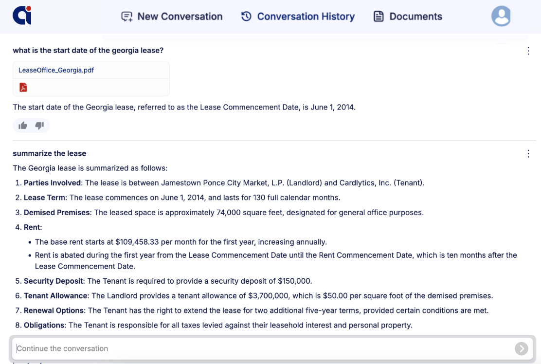
Task: Click the AI app logo
Action: [x=22, y=15]
